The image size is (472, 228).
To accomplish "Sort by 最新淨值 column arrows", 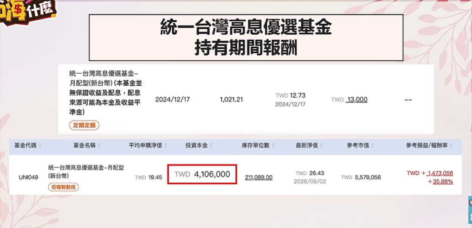I will tap(321, 146).
